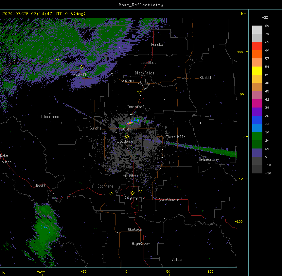This screenshot has height=276, width=282.
Task: Click the white plus marker north of Drumheller
Action: pos(200,123)
